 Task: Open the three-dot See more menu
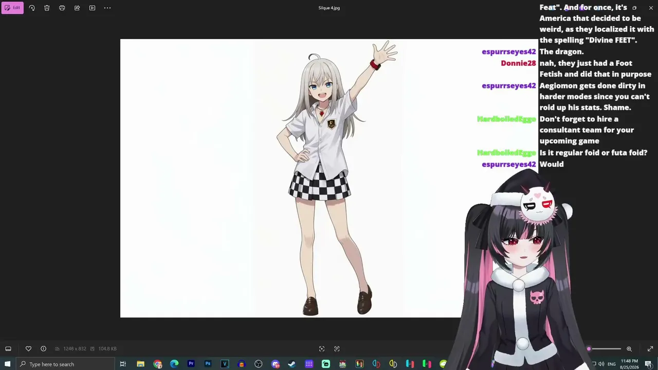[107, 8]
